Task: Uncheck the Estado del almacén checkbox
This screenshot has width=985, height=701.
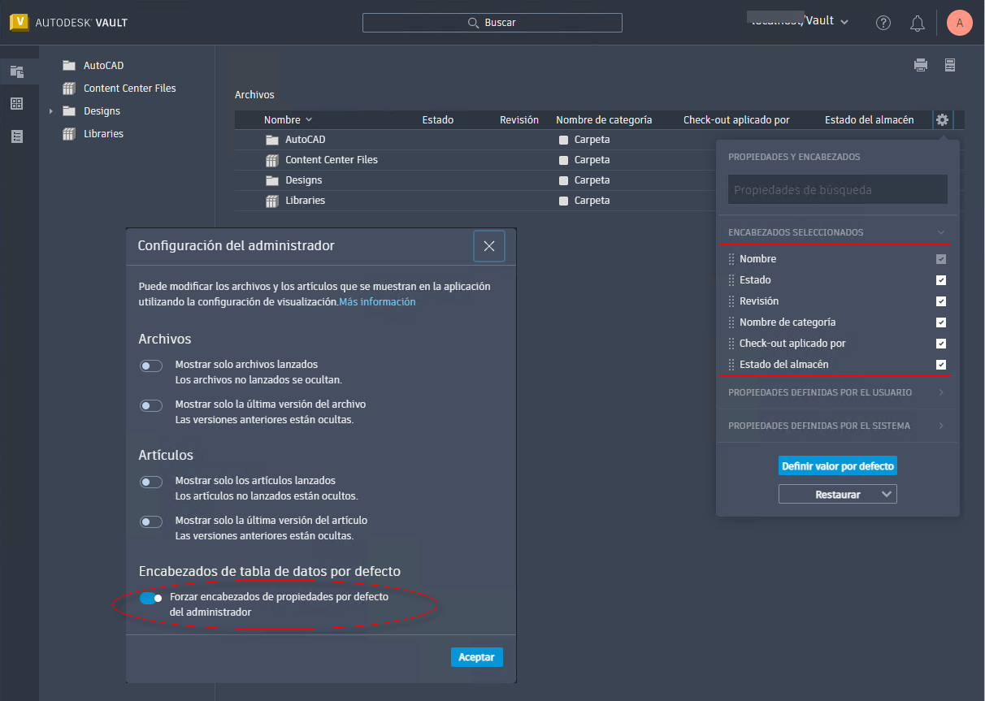Action: [941, 365]
